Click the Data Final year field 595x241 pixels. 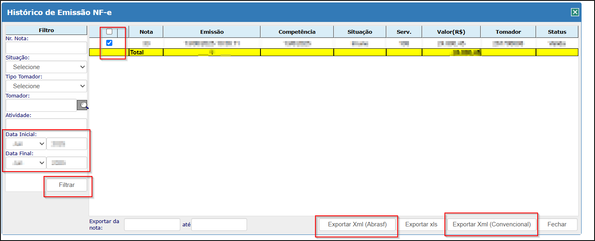coord(67,163)
